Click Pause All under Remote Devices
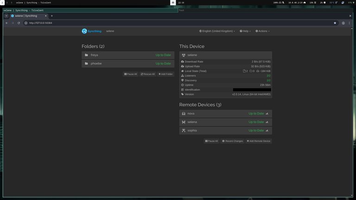The height and width of the screenshot is (200, 356). click(x=211, y=141)
